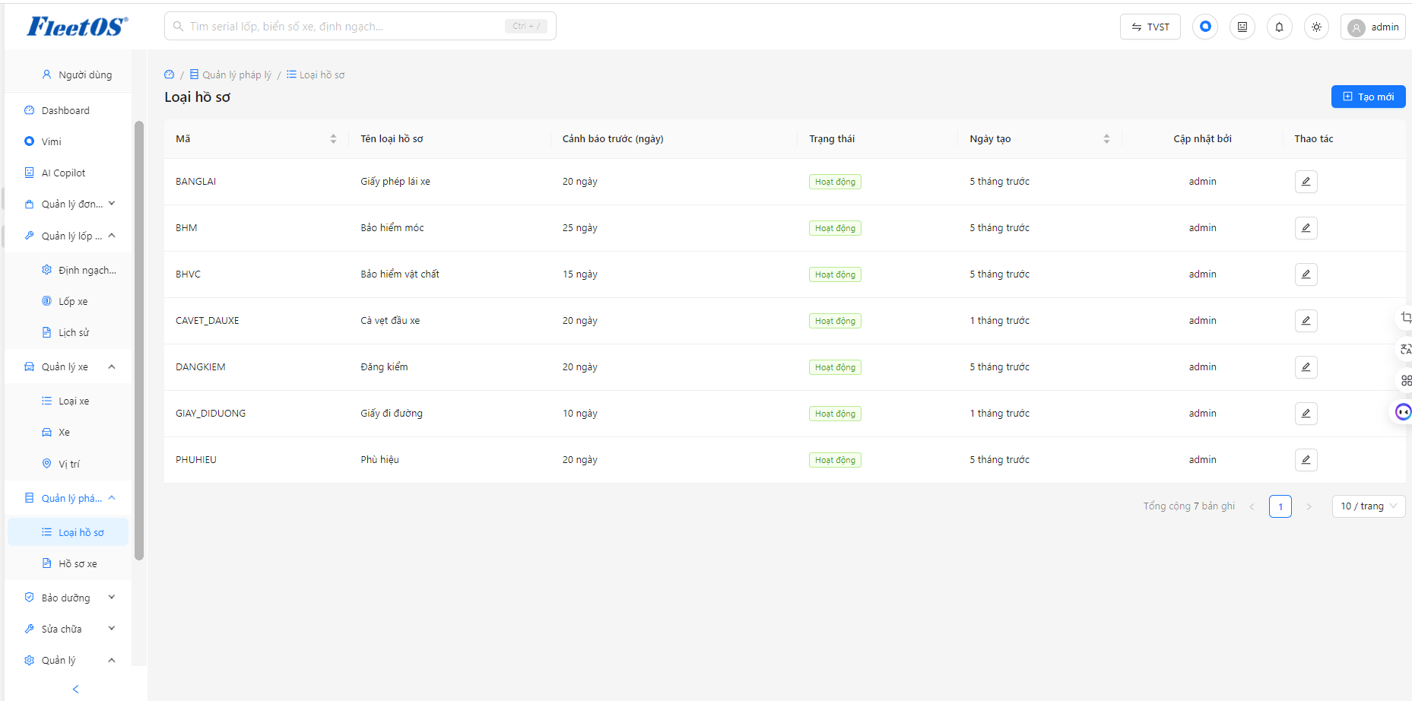Click the Tạo mới button
Image resolution: width=1412 pixels, height=701 pixels.
(x=1368, y=97)
